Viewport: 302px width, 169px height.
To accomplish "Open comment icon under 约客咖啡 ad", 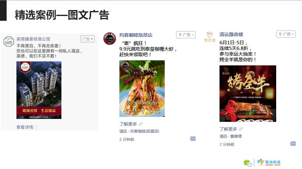I will pos(193,139).
